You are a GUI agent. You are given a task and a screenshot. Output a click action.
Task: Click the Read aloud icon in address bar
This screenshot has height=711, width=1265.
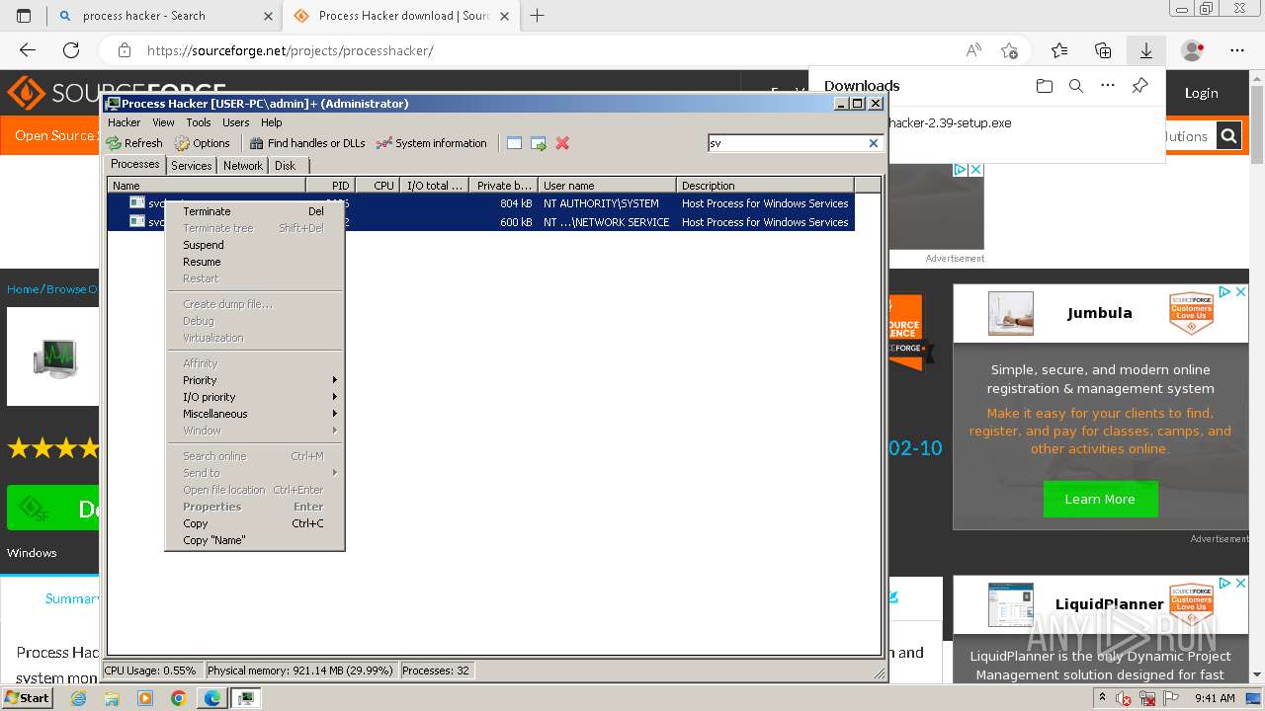pyautogui.click(x=973, y=50)
